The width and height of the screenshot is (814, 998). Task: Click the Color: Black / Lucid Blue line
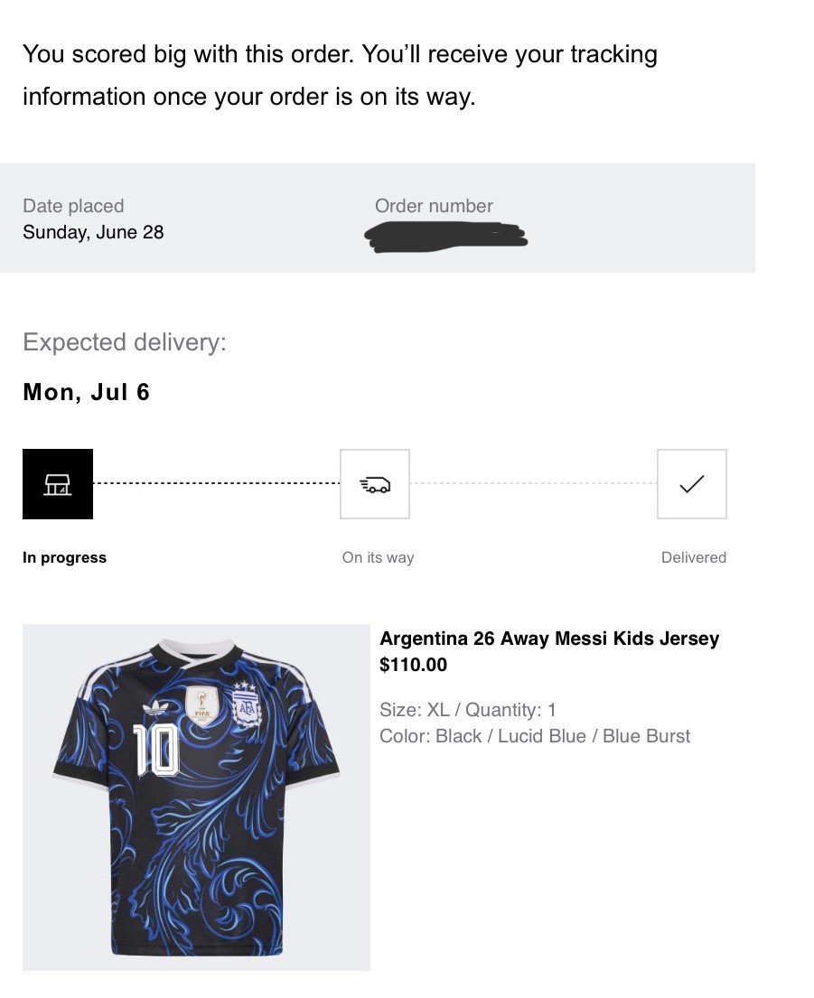(535, 736)
